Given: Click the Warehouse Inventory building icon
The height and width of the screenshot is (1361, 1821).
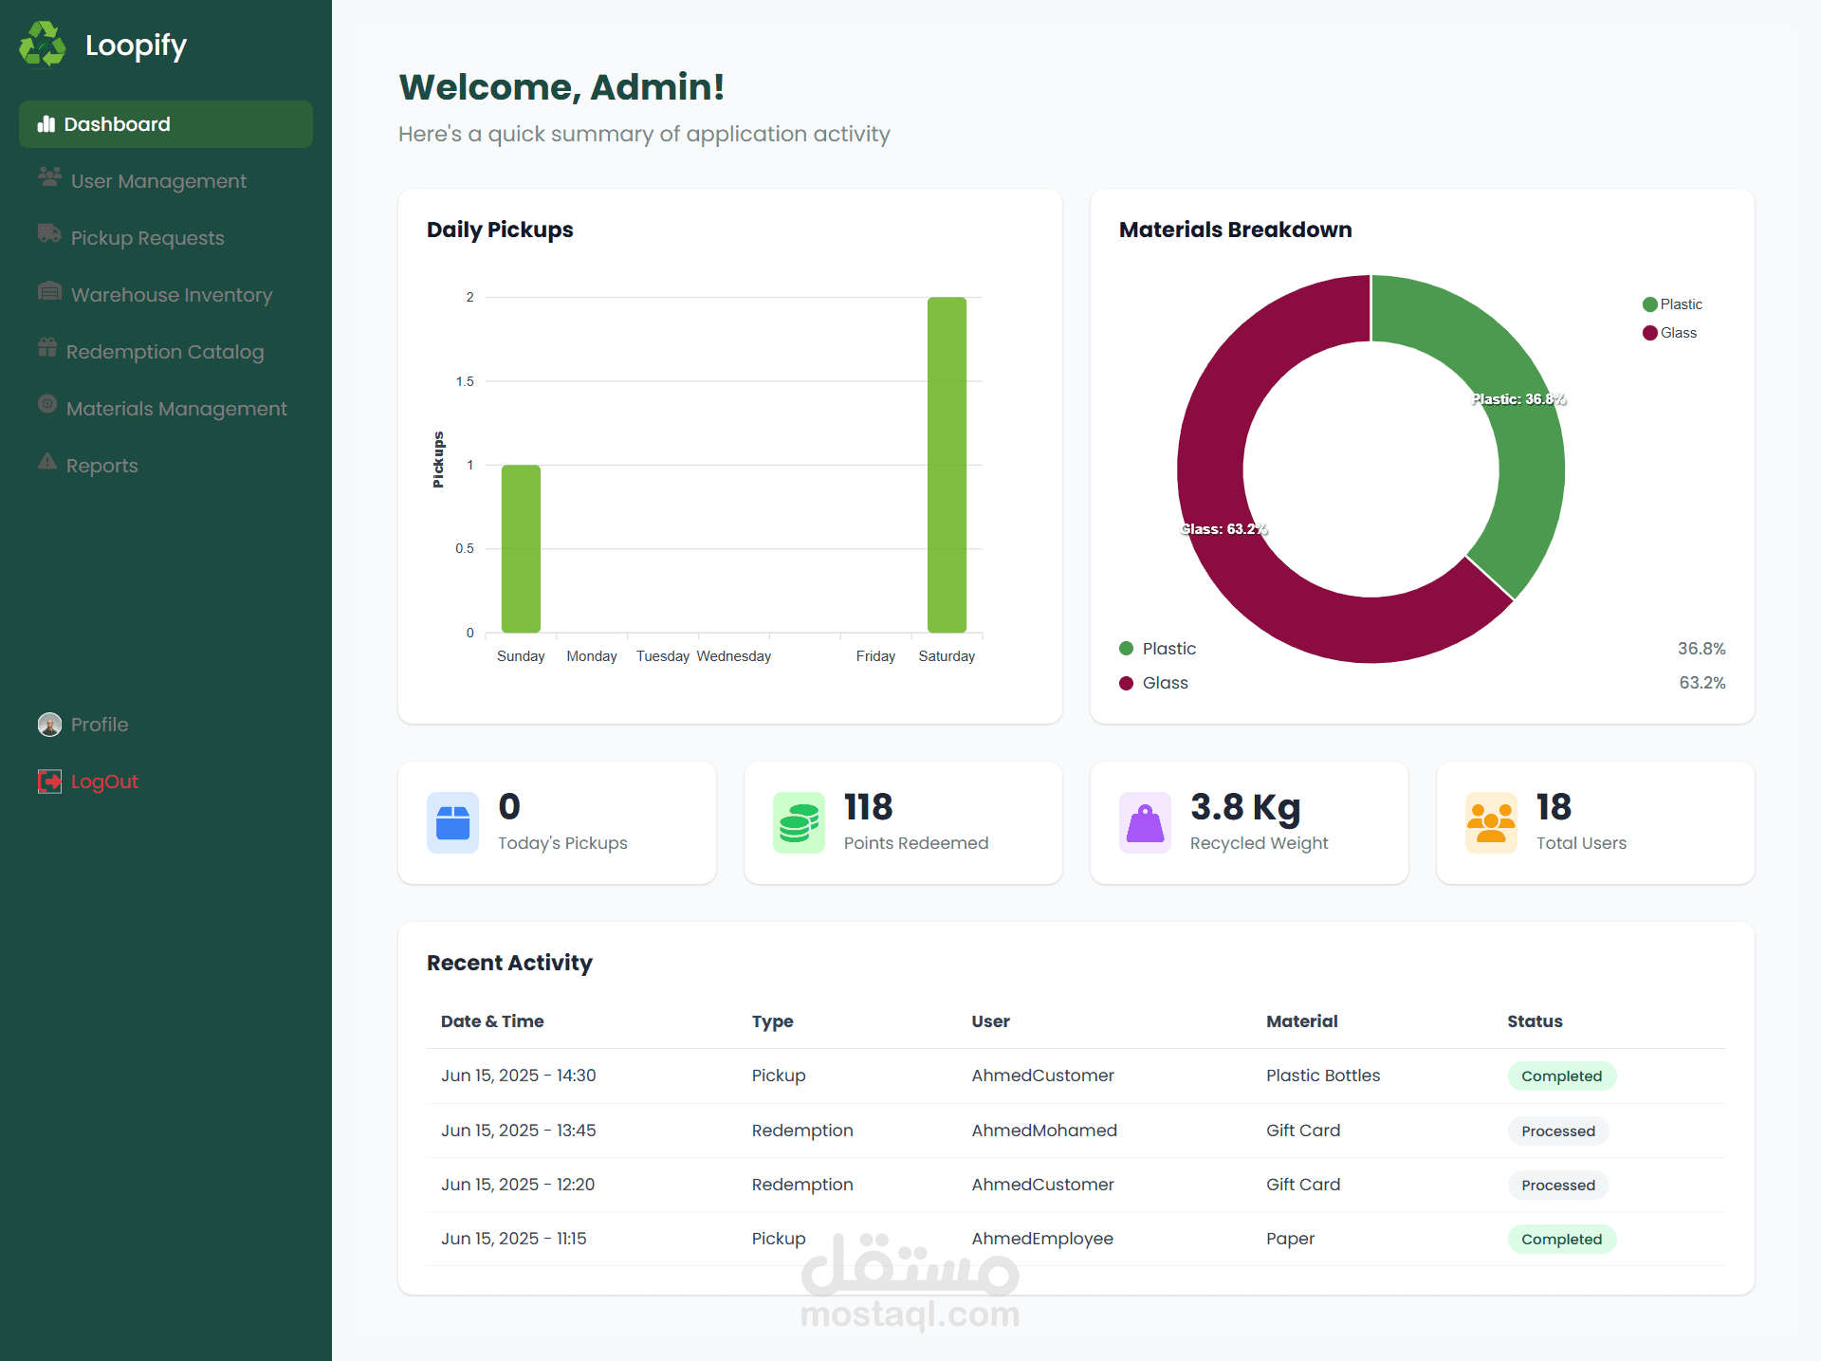Looking at the screenshot, I should pyautogui.click(x=49, y=290).
